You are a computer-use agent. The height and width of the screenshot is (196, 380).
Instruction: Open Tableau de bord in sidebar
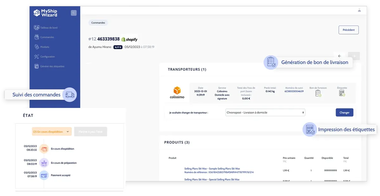[49, 28]
